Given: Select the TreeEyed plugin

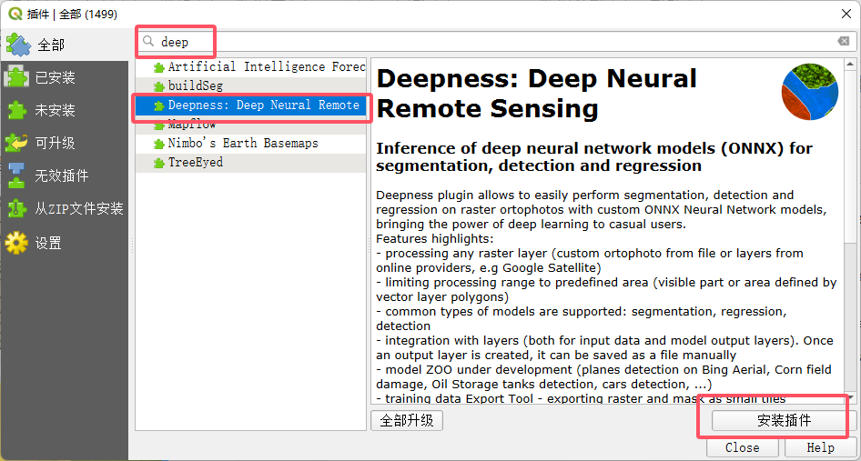Looking at the screenshot, I should pyautogui.click(x=251, y=163).
